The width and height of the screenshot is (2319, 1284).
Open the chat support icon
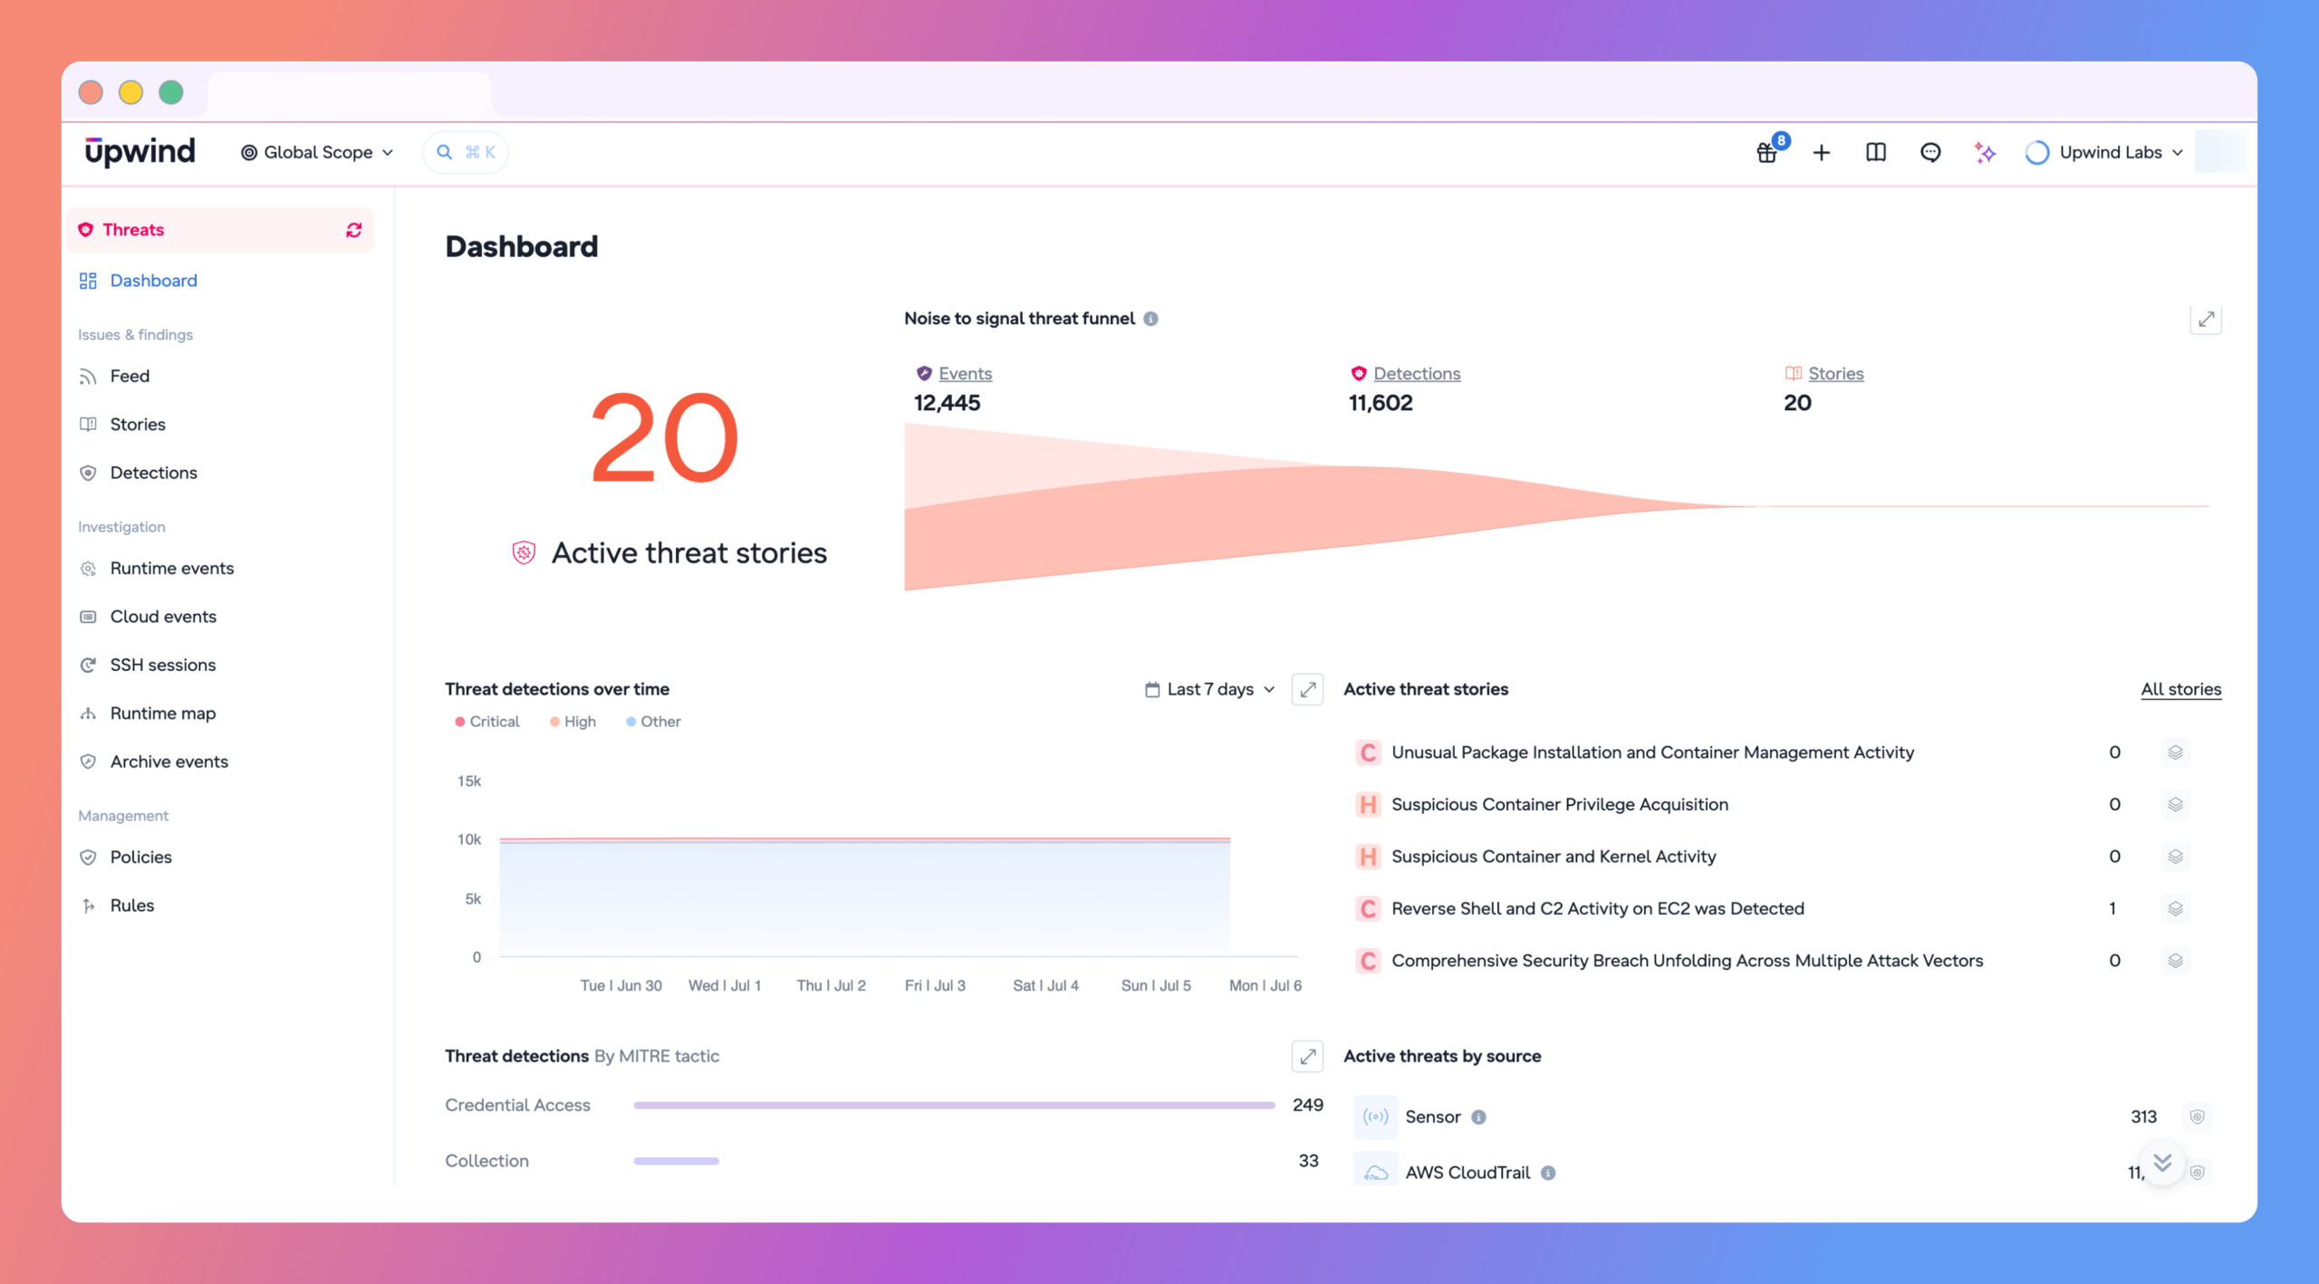pos(1930,152)
